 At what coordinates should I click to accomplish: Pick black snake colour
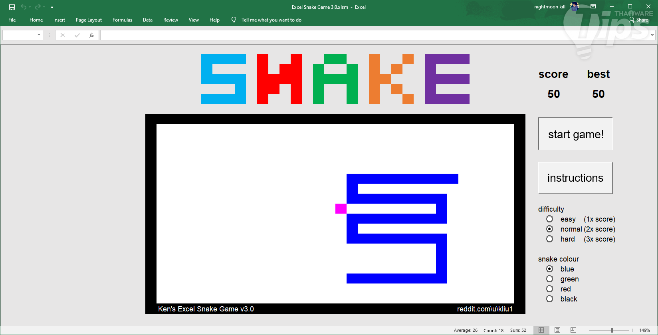pyautogui.click(x=550, y=299)
